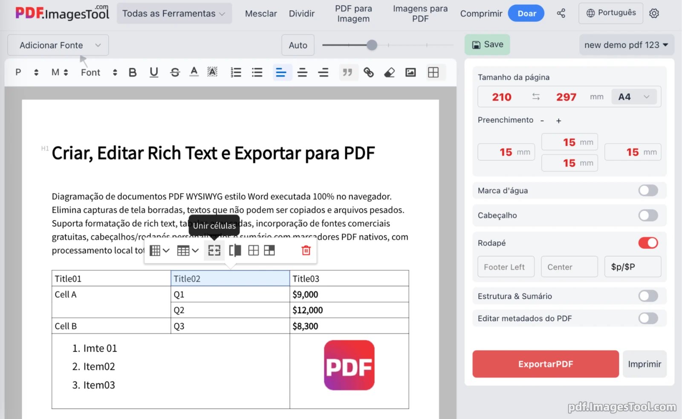
Task: Open the Font family selector
Action: coord(99,72)
